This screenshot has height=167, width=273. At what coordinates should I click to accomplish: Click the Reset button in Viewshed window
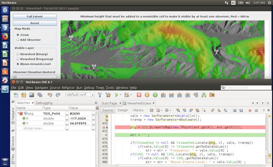[x=35, y=23]
